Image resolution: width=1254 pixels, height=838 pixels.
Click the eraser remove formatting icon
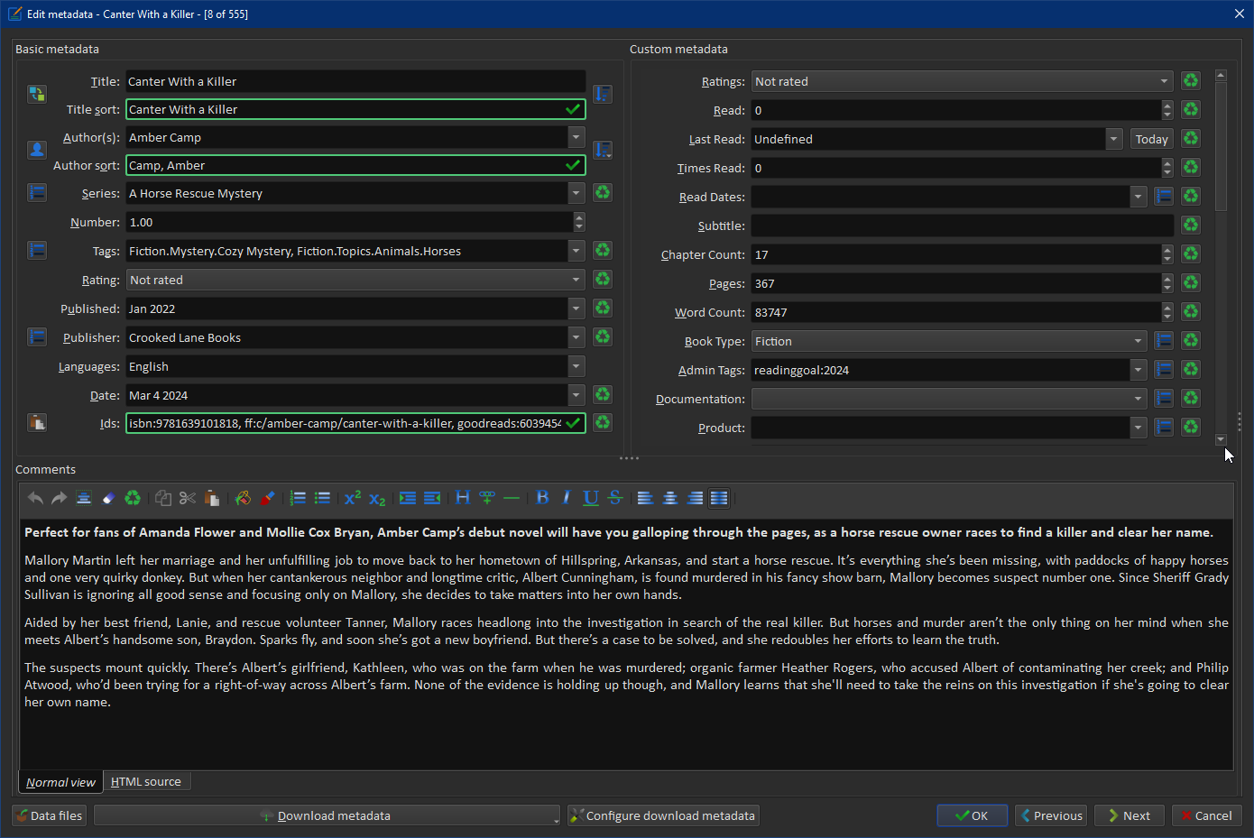tap(108, 498)
